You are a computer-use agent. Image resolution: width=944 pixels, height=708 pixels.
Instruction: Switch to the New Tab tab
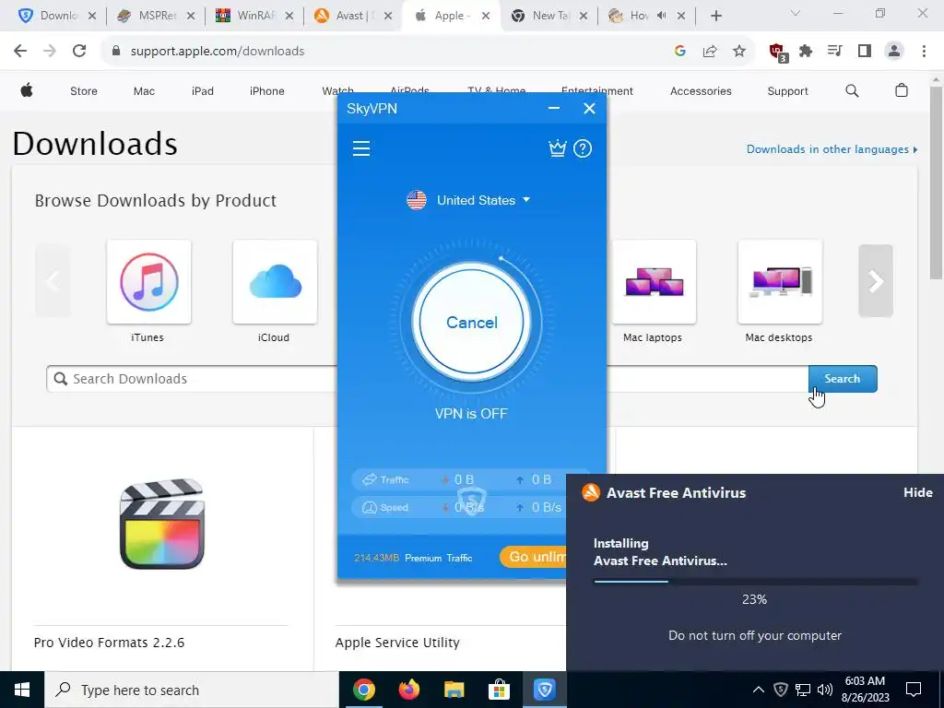coord(549,16)
